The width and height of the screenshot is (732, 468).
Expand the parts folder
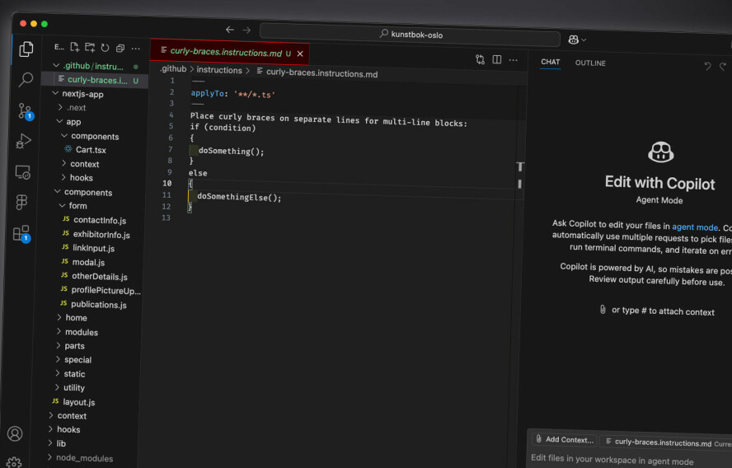(x=74, y=345)
